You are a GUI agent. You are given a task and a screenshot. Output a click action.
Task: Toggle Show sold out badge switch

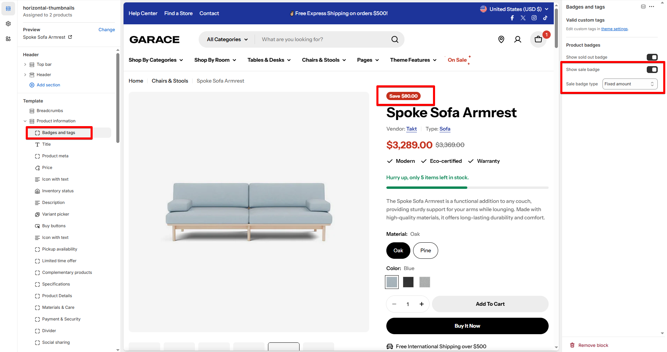652,57
